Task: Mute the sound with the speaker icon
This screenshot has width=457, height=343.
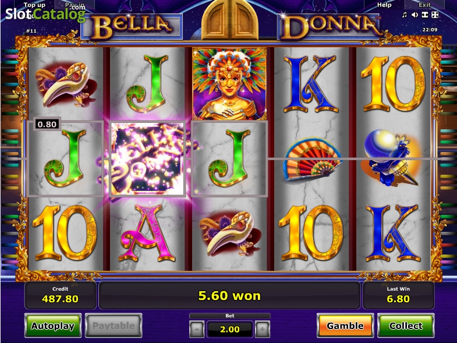Action: coord(415,15)
